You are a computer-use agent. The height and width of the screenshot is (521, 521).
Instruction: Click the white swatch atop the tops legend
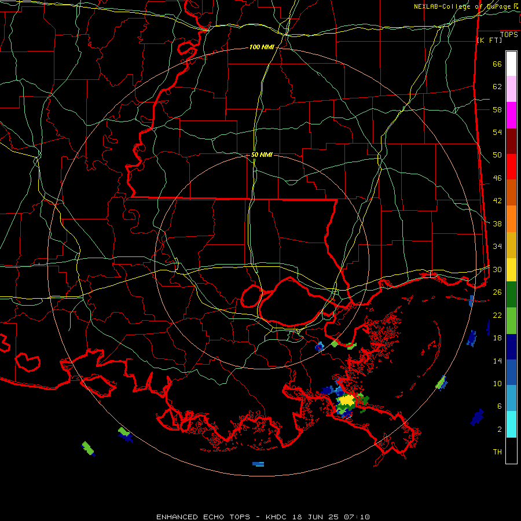pos(511,64)
